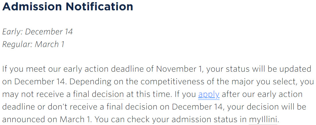Click the italic "Early" label
The width and height of the screenshot is (316, 125).
[x=12, y=32]
